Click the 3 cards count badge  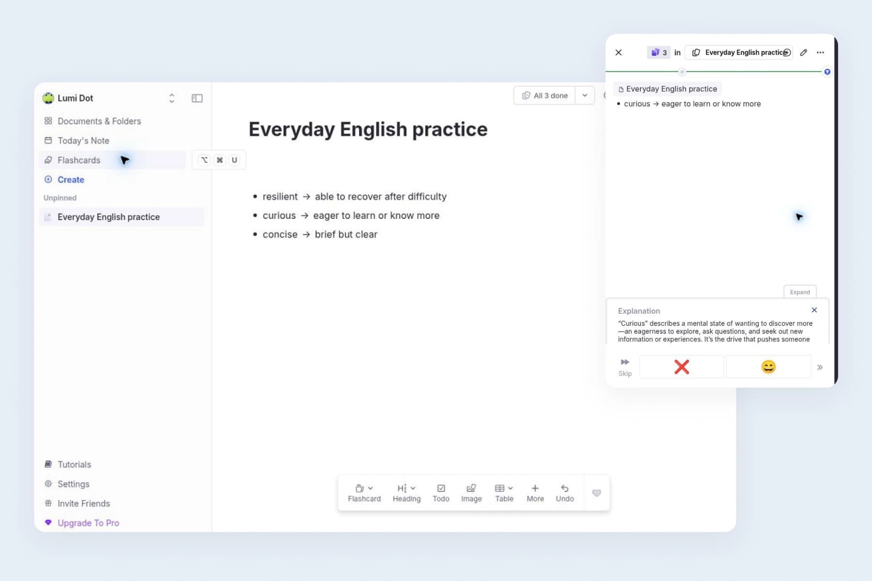tap(659, 52)
